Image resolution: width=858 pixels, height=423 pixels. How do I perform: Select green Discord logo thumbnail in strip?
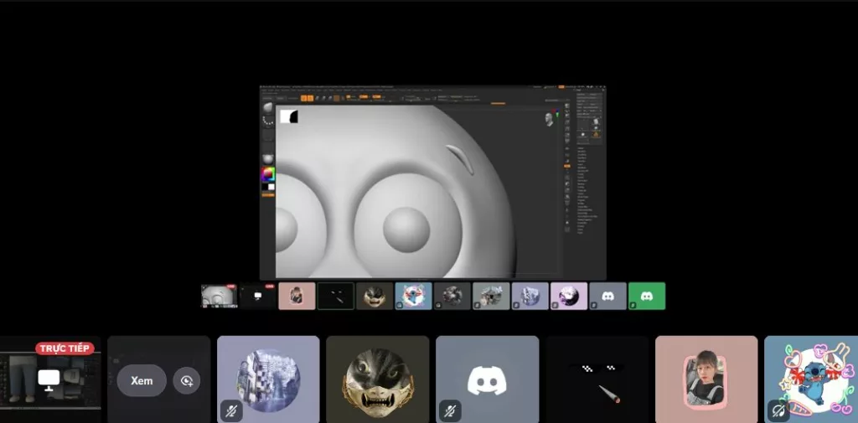tap(647, 296)
